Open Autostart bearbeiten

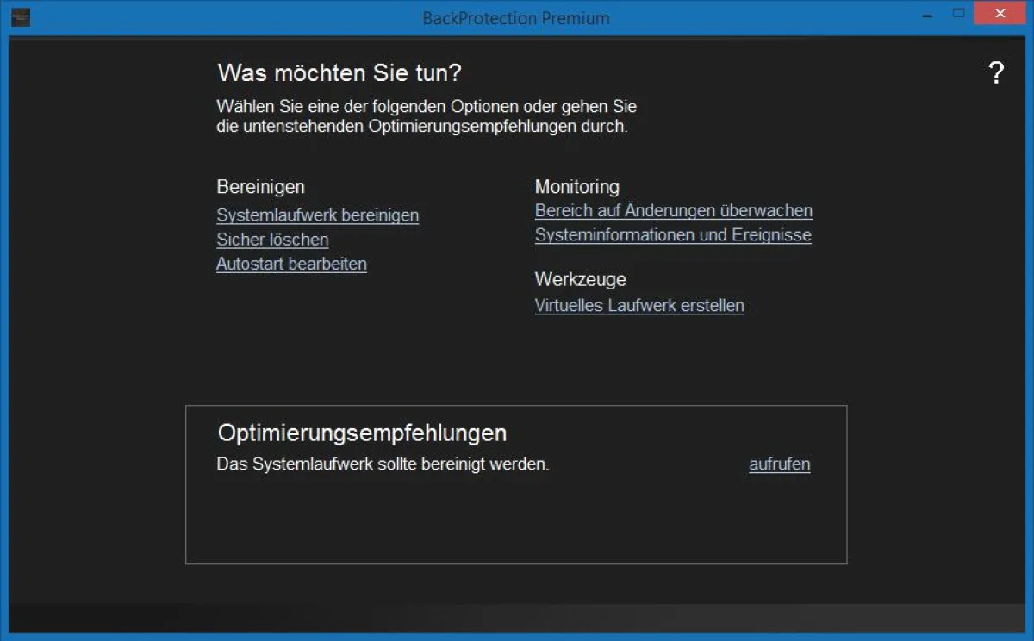coord(291,264)
